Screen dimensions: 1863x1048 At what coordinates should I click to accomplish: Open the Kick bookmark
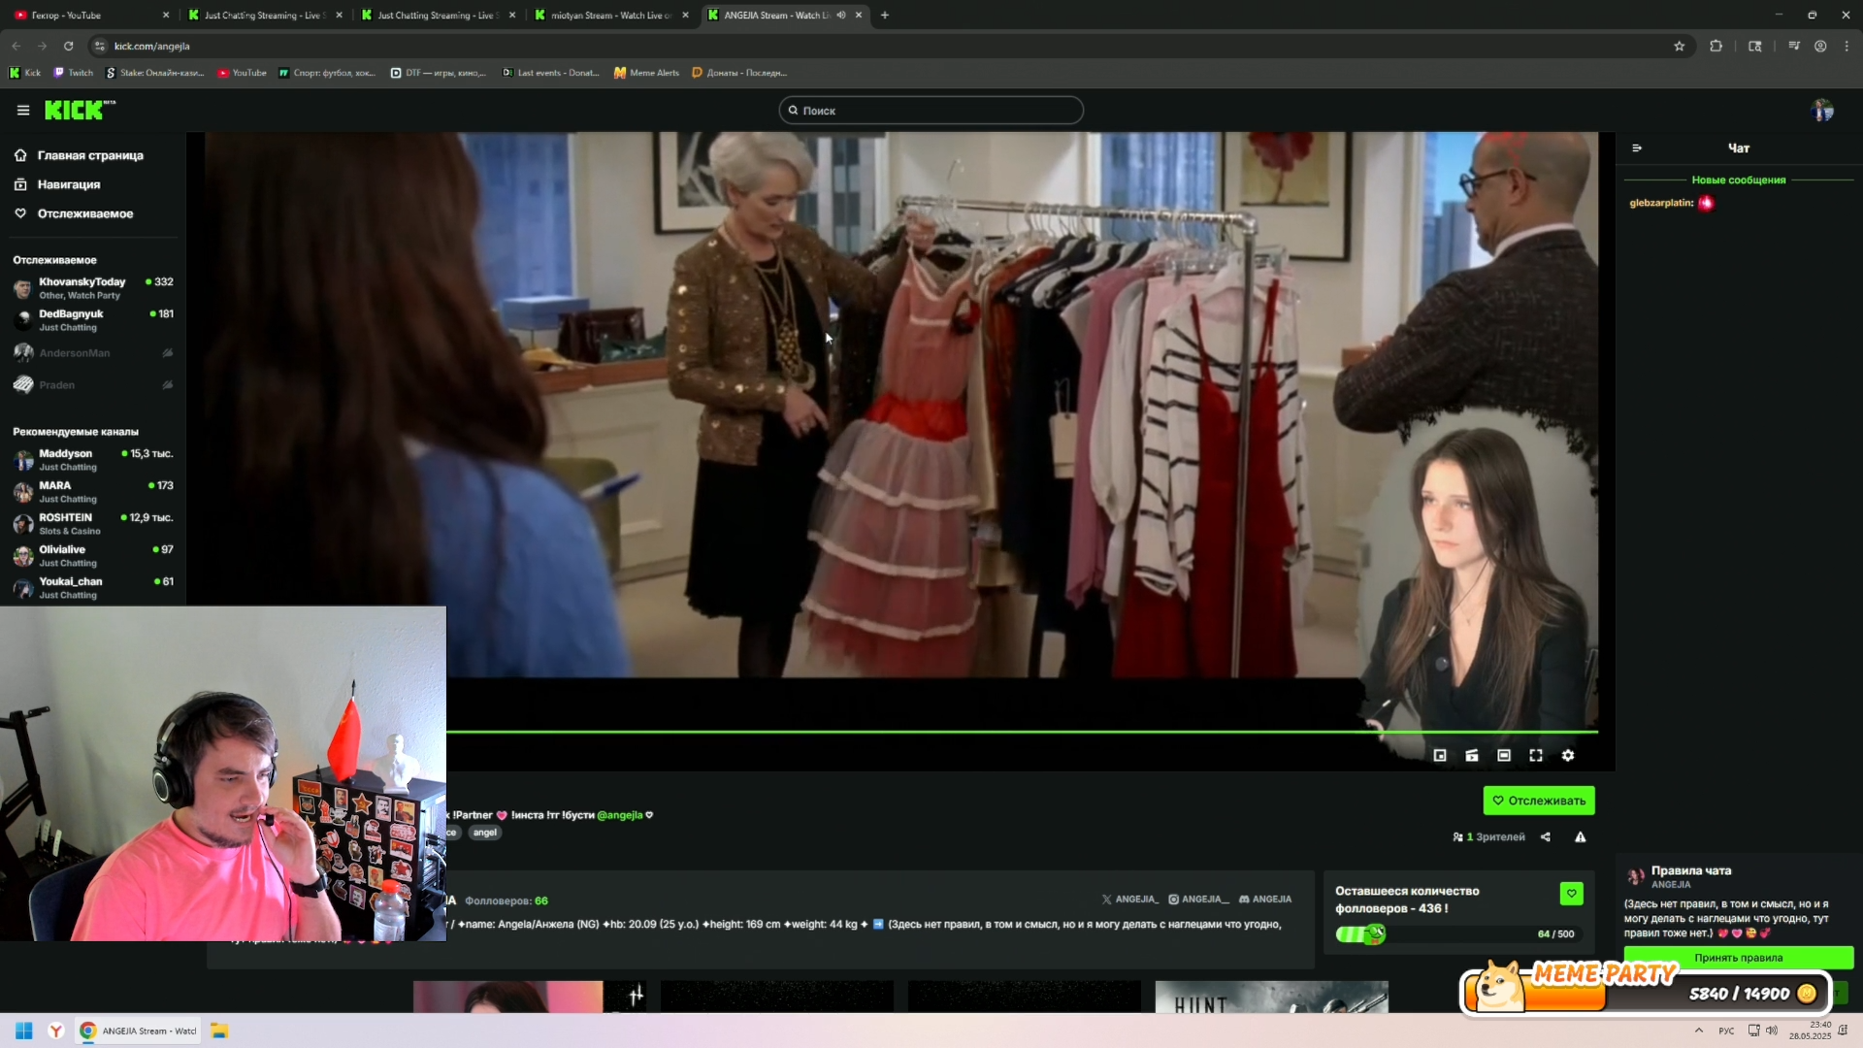pos(25,73)
